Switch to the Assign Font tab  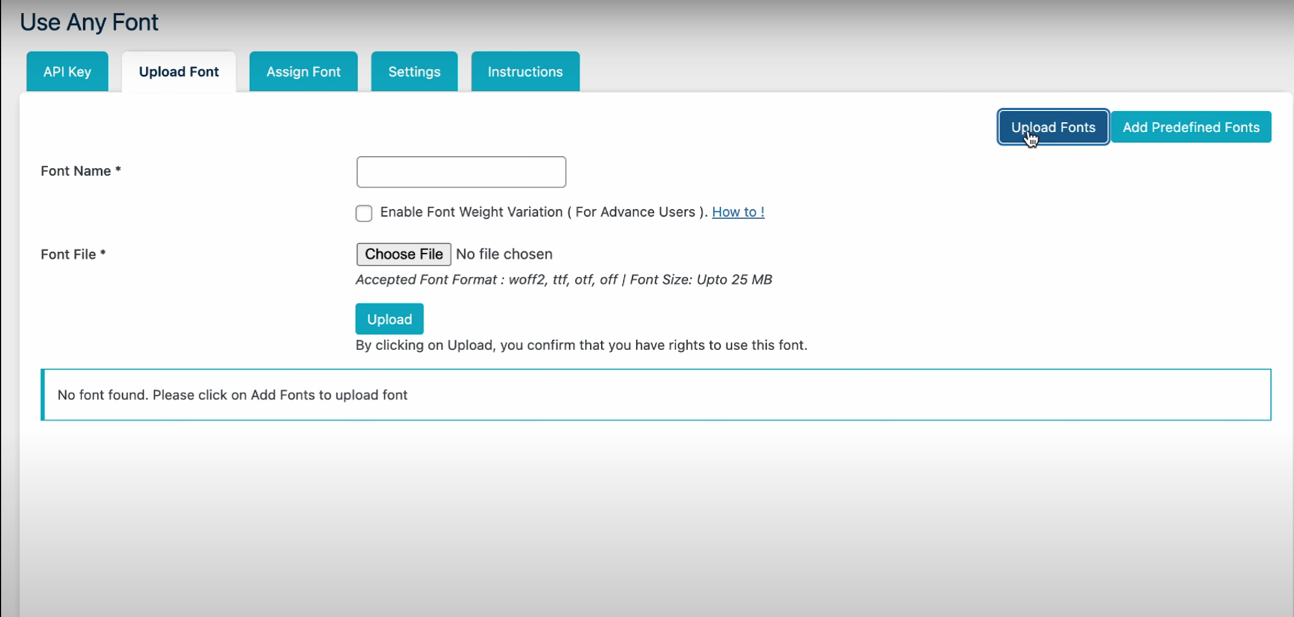click(x=303, y=71)
